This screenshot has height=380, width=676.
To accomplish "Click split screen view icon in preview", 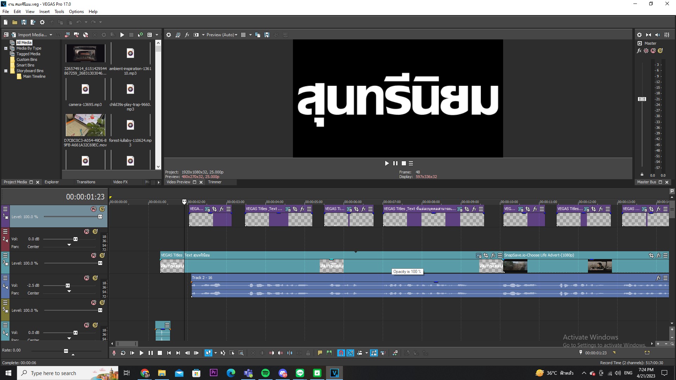I will (x=196, y=35).
